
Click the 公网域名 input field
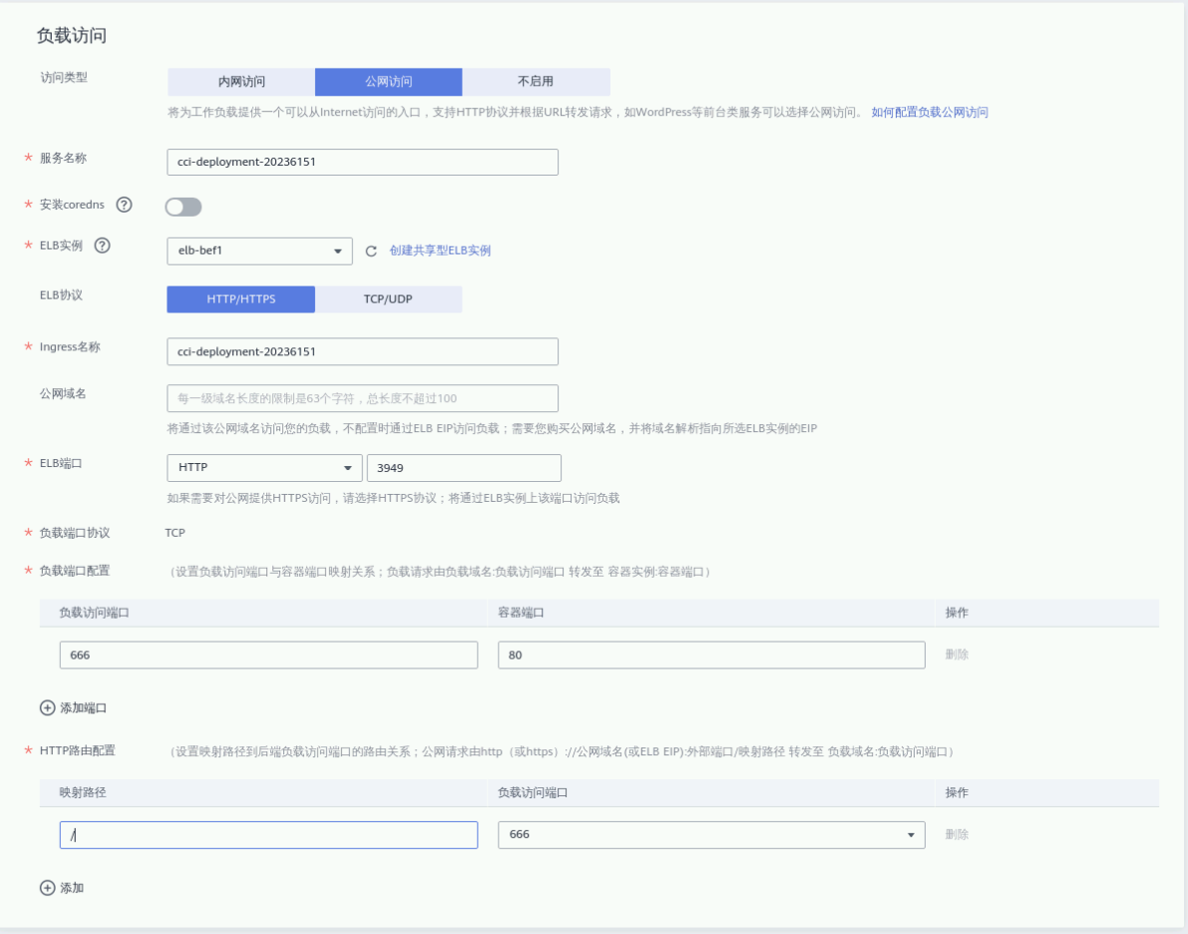tap(362, 398)
